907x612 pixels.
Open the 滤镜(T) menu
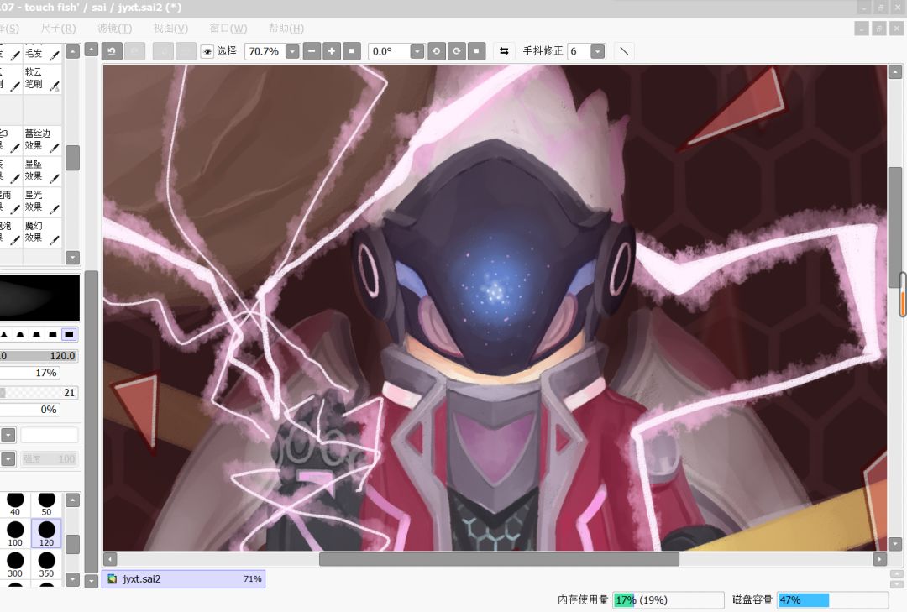(114, 29)
